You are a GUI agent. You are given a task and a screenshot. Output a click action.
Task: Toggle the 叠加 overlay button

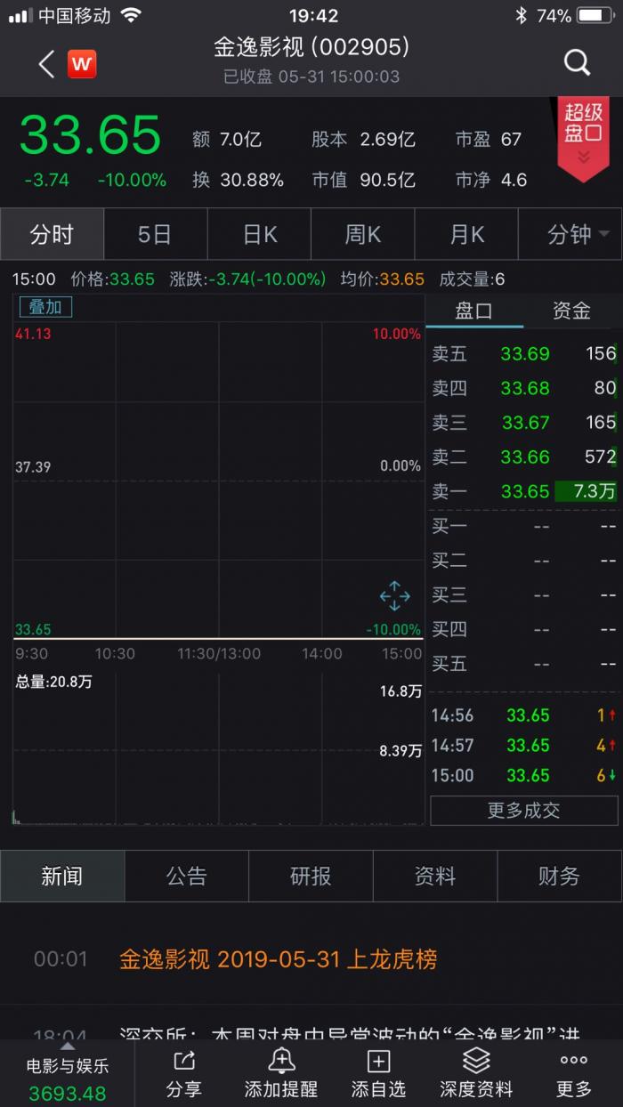(45, 307)
